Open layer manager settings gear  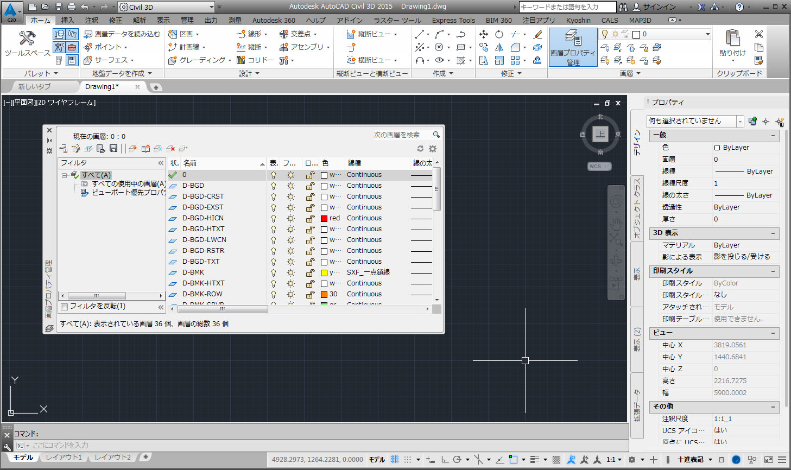(433, 149)
